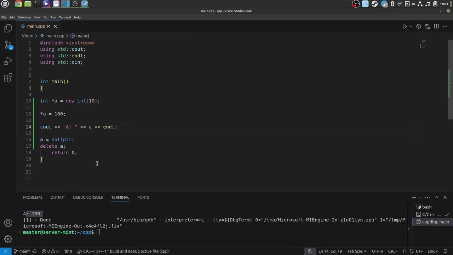Open Source Control view with 2 changes
Viewport: 453px width, 255px height.
pyautogui.click(x=8, y=45)
